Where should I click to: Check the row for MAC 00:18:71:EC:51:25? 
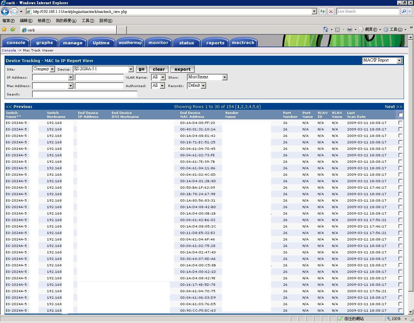pos(400,142)
